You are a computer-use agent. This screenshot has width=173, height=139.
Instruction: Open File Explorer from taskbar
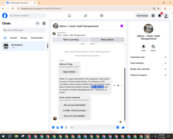[17, 136]
